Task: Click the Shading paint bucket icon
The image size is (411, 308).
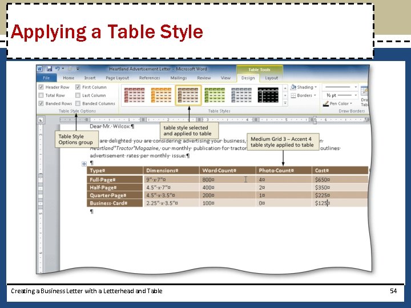Action: 293,87
